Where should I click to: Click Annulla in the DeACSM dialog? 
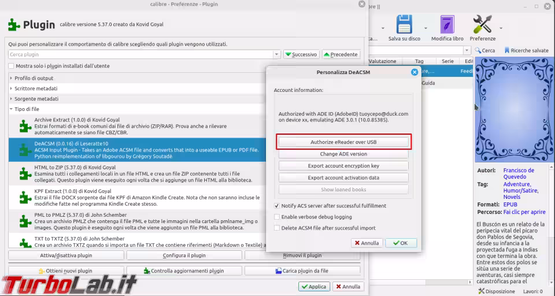367,243
